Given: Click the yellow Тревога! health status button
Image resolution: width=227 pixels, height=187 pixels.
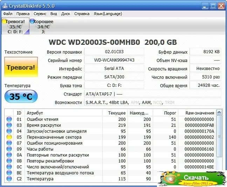Looking at the screenshot, I should coord(21,67).
